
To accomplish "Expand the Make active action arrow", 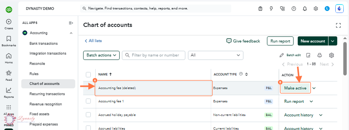I will [x=314, y=88].
